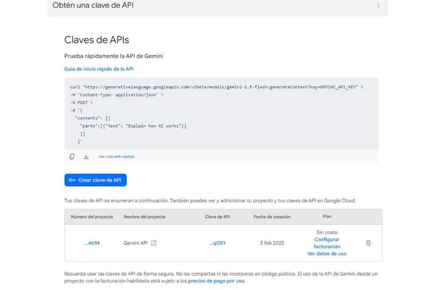The width and height of the screenshot is (435, 290).
Task: Select the 5 feb 2025 date cell
Action: pos(272,243)
